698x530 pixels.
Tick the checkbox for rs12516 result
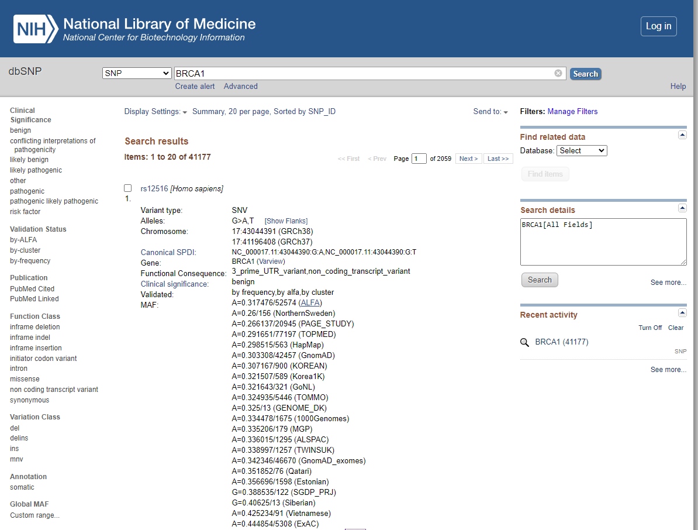(128, 188)
